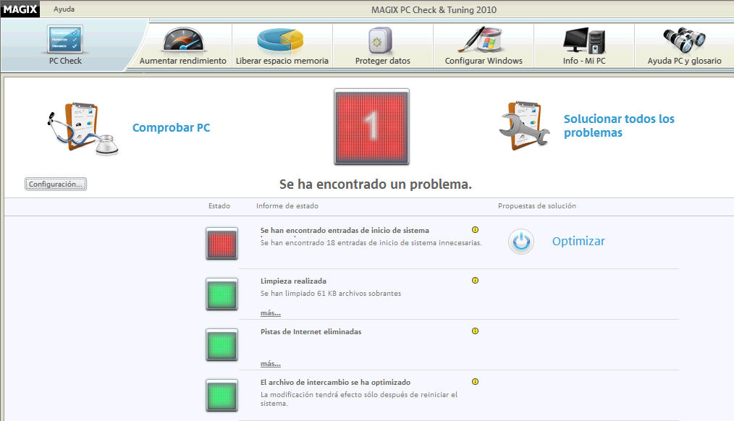Select the Liberar espacio memoria pie chart icon
734x421 pixels.
(282, 39)
